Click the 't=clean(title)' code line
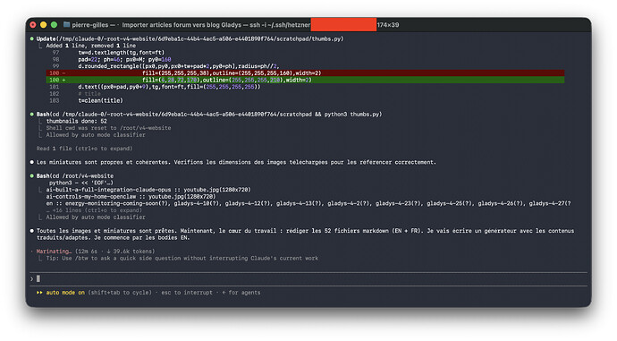This screenshot has height=341, width=617. coord(100,101)
